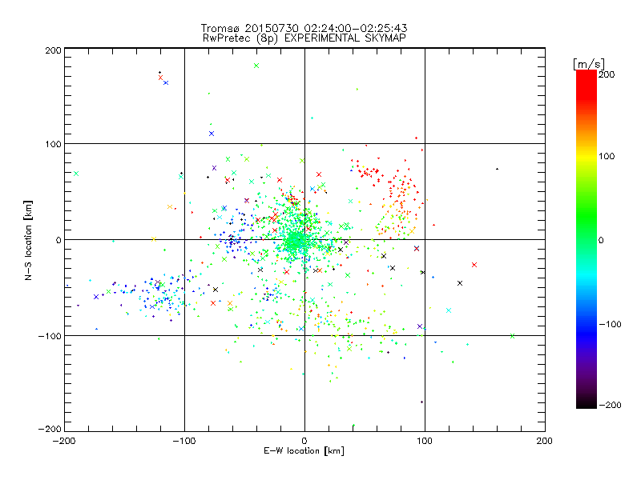
Task: Click the y-axis tick label "-100"
Action: pyautogui.click(x=50, y=336)
